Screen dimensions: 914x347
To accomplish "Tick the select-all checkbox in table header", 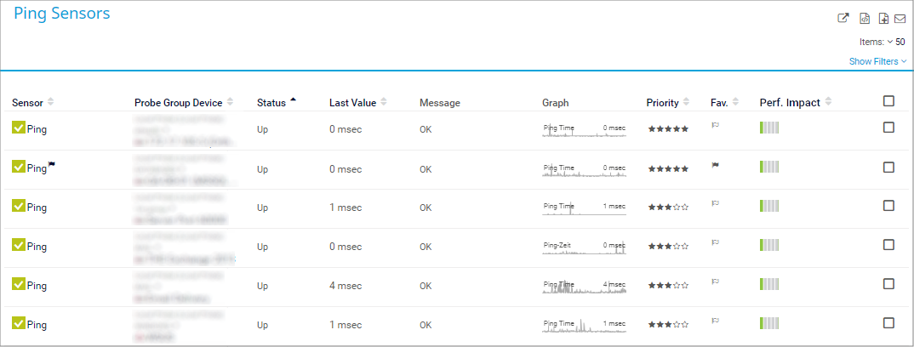I will (888, 101).
